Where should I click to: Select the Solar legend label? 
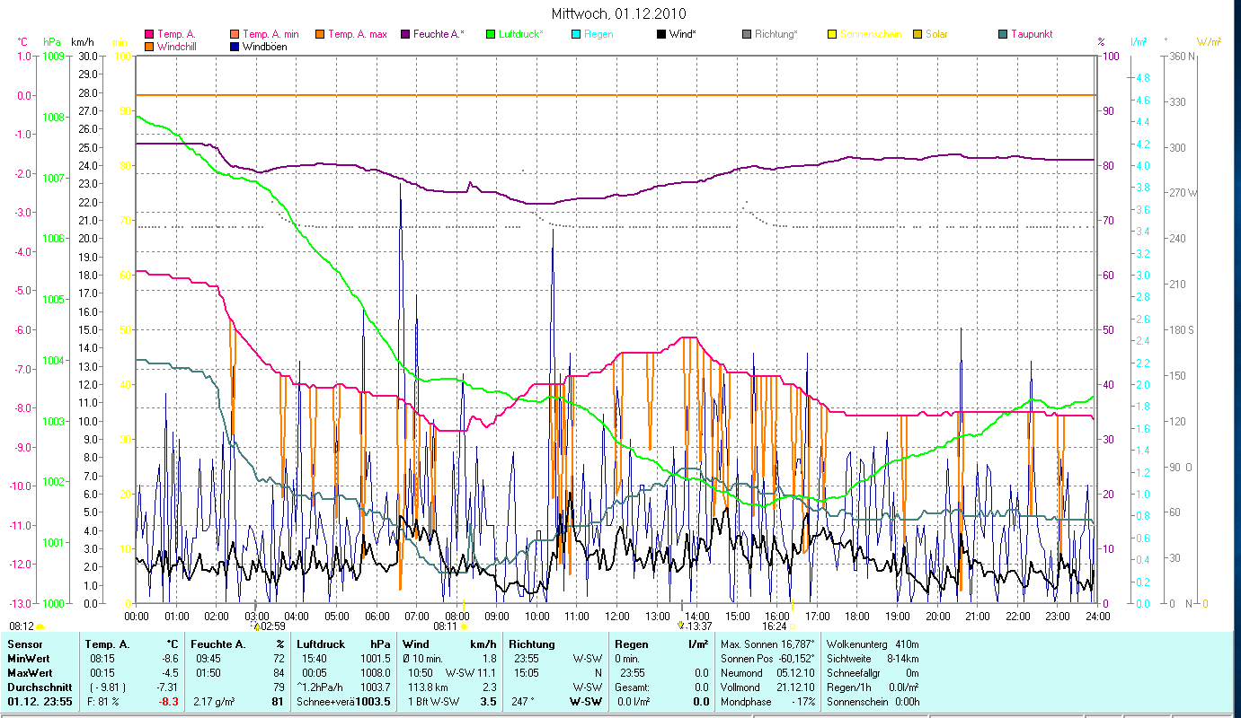tap(936, 34)
